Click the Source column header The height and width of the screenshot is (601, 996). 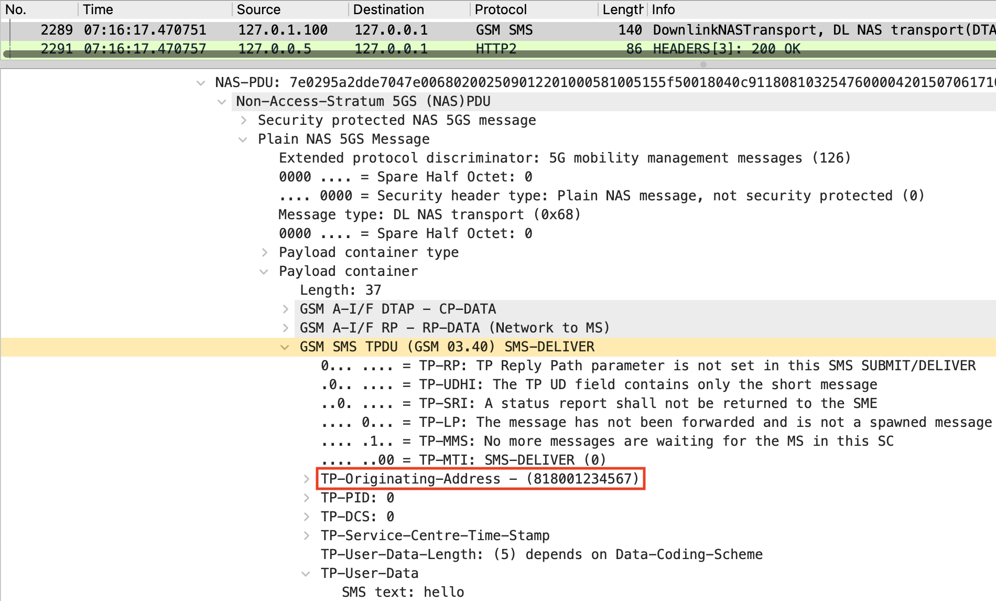tap(258, 9)
